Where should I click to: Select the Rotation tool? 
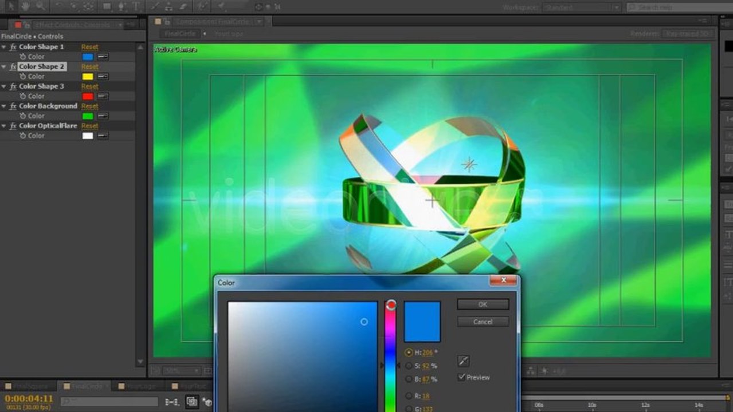tap(60, 7)
